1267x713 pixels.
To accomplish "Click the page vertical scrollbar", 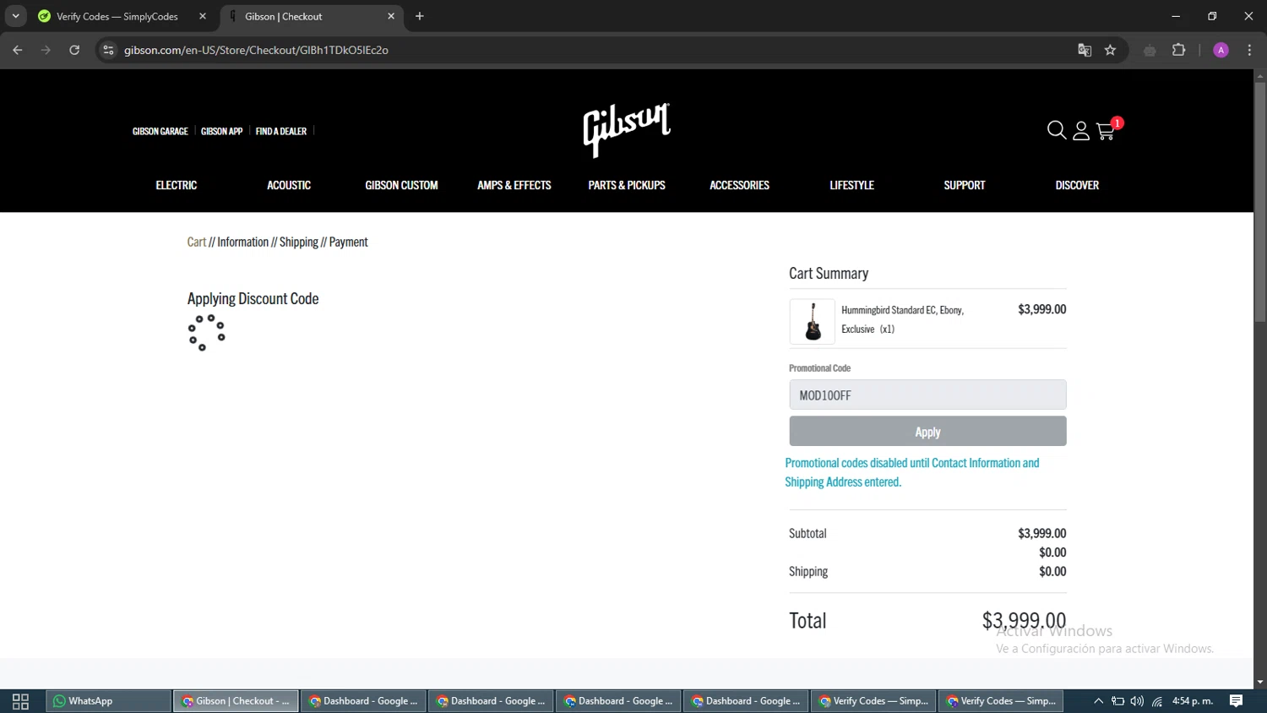I will [x=1259, y=203].
